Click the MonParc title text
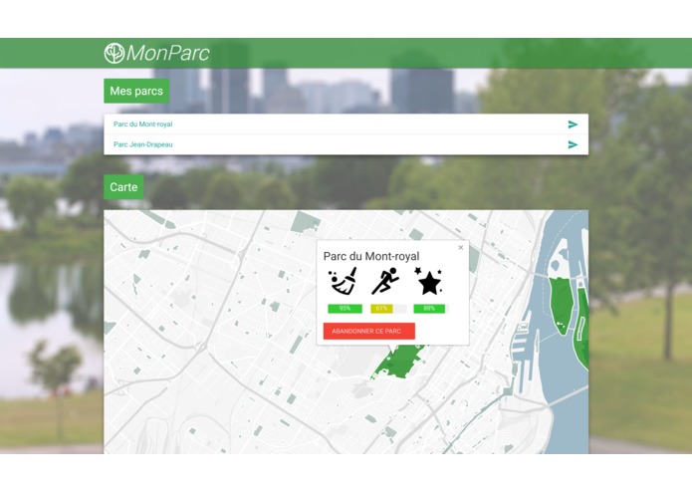This screenshot has height=492, width=692. (167, 54)
